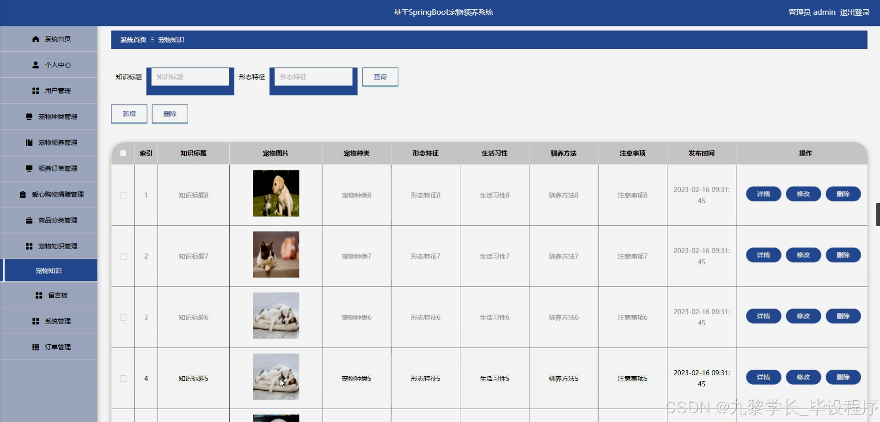Click 修改 for row 知识标题6
Viewport: 880px width, 422px height.
[803, 316]
